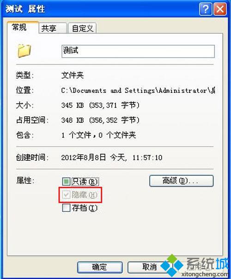Click the yellow folder icon
This screenshot has width=231, height=279.
[x=24, y=51]
